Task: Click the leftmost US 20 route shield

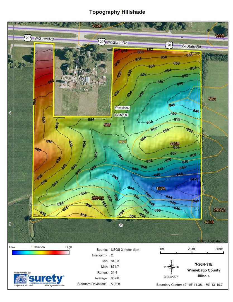Action: click(x=27, y=38)
